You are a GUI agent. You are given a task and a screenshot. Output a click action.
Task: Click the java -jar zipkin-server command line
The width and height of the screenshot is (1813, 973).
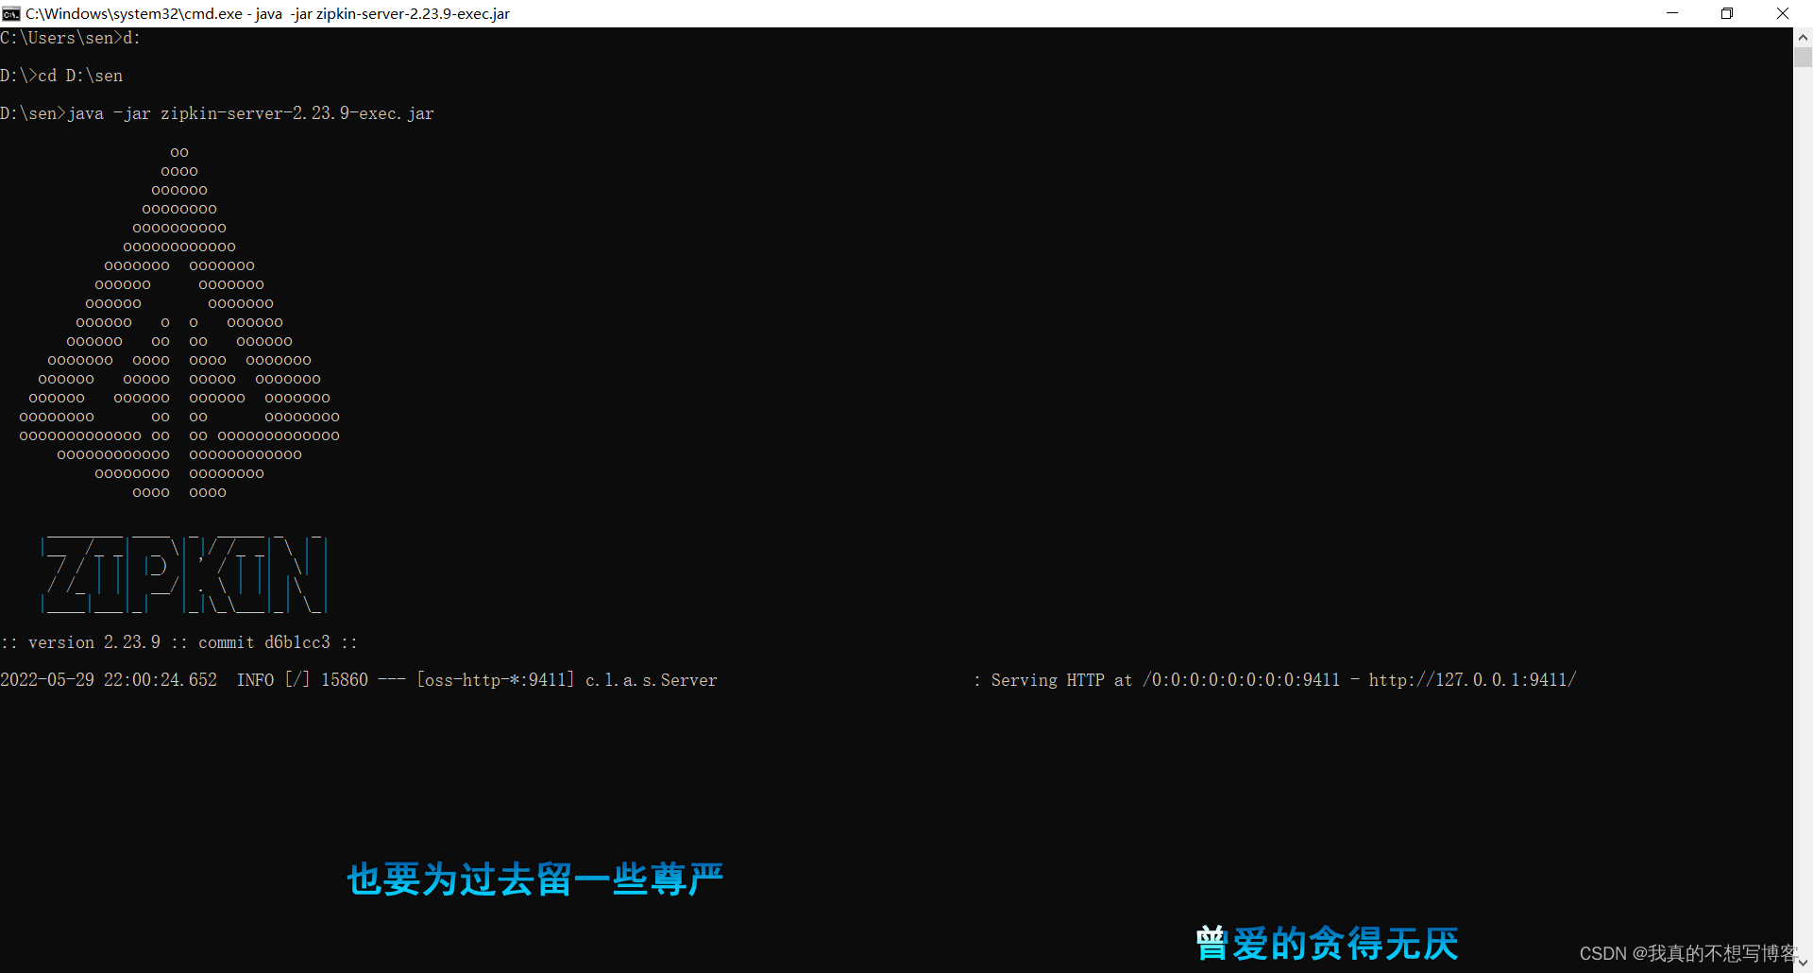click(x=217, y=113)
